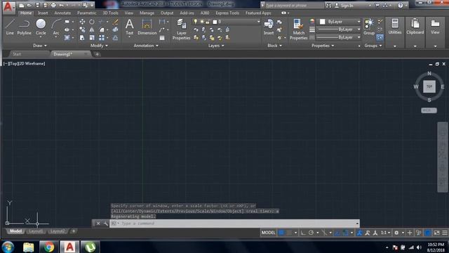Image resolution: width=449 pixels, height=253 pixels.
Task: Click the new drawing tab plus button
Action: click(97, 54)
